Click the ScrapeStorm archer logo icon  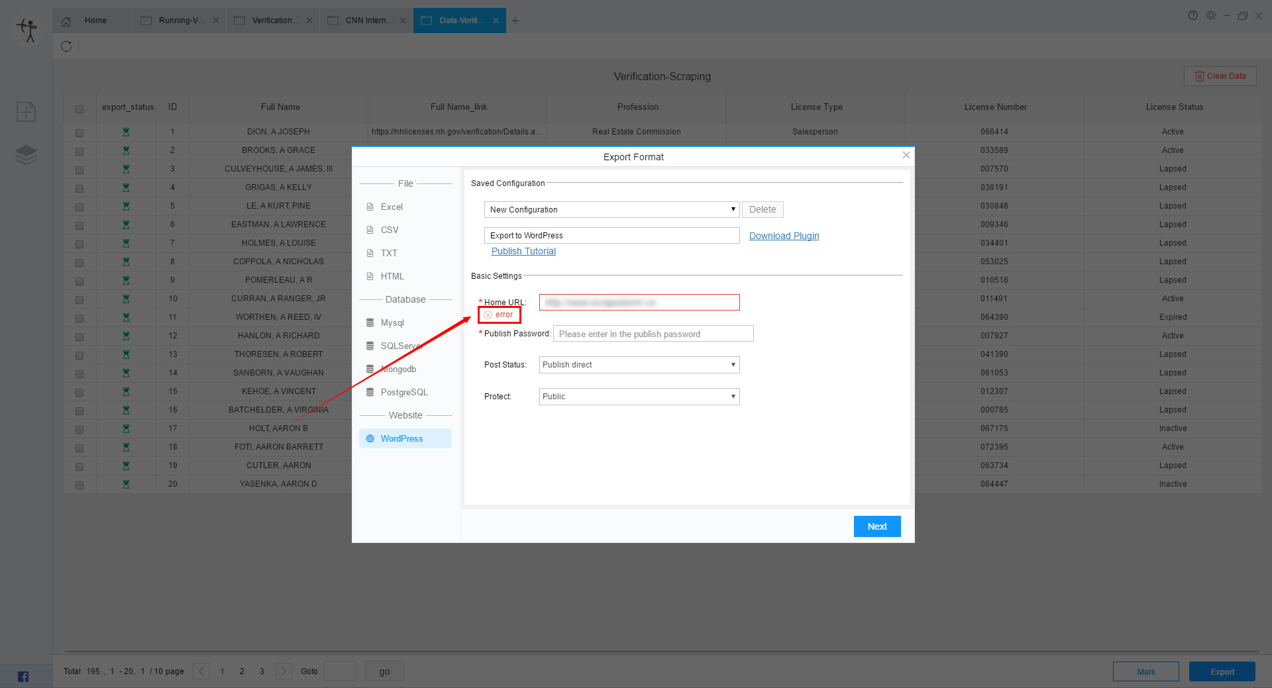[27, 30]
